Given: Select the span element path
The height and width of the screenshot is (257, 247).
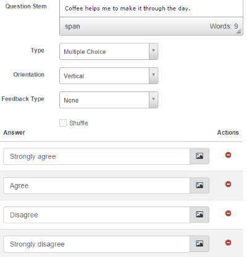Looking at the screenshot, I should click(72, 27).
